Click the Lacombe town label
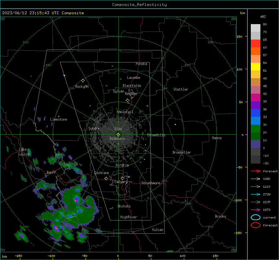279x260 pixels. point(134,78)
